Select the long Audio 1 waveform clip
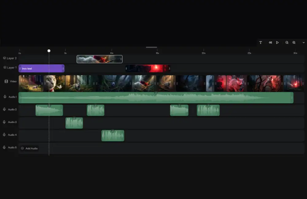 pyautogui.click(x=156, y=98)
